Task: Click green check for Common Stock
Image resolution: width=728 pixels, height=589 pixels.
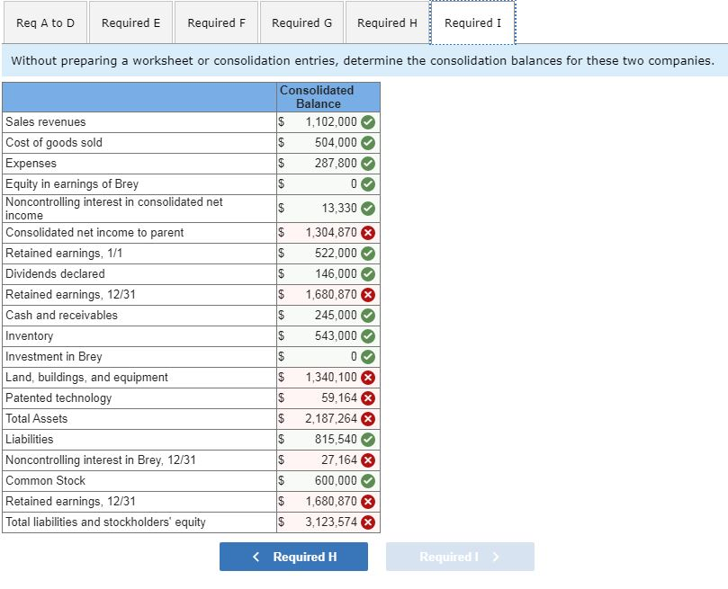Action: [x=368, y=481]
